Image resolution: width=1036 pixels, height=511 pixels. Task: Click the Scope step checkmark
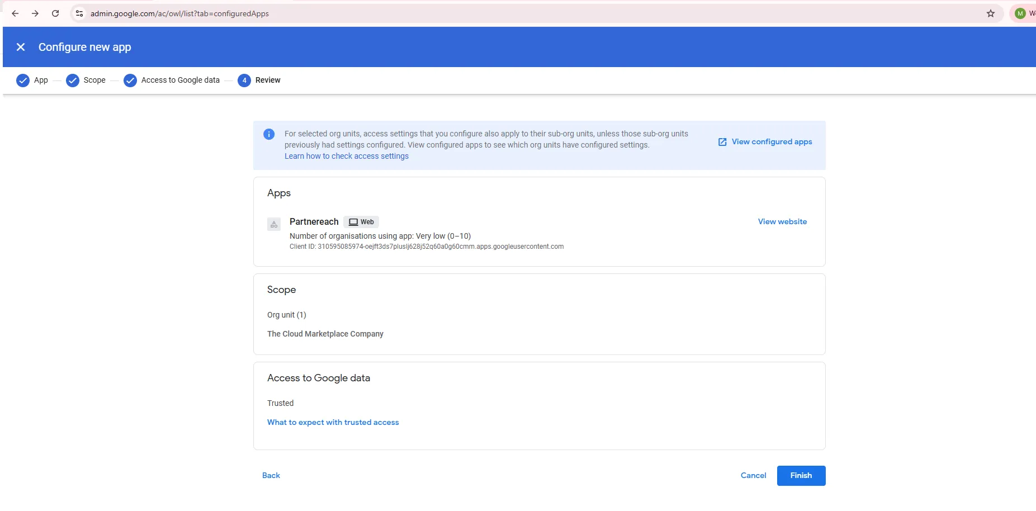coord(73,81)
